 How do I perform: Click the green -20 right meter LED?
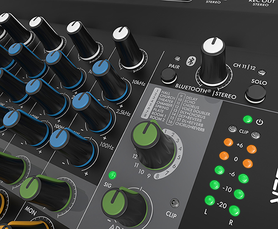tap(235, 211)
